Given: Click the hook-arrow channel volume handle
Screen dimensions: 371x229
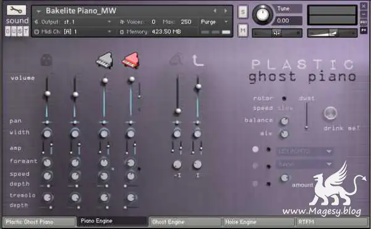Looking at the screenshot, I should 198,86.
